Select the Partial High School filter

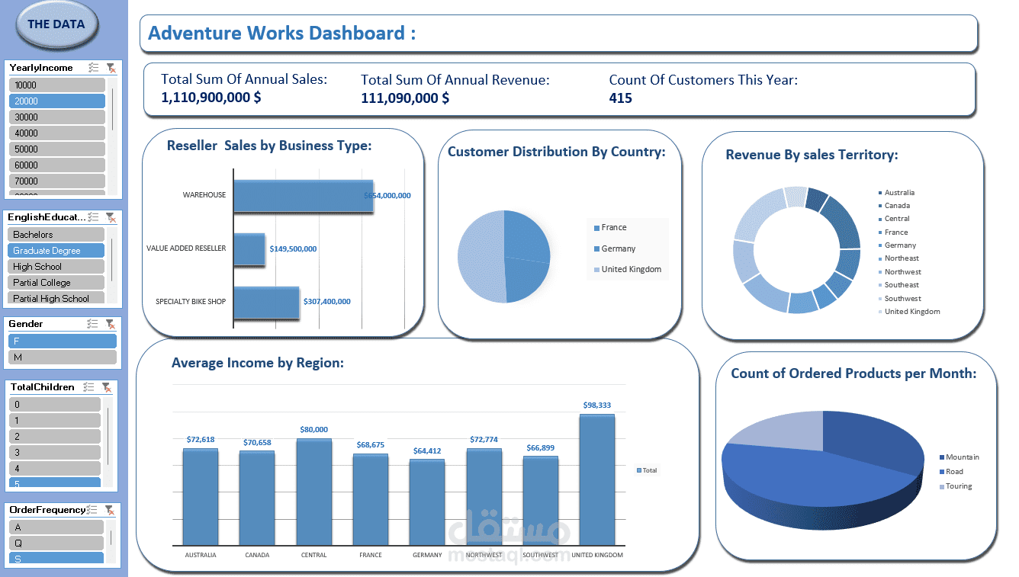56,298
